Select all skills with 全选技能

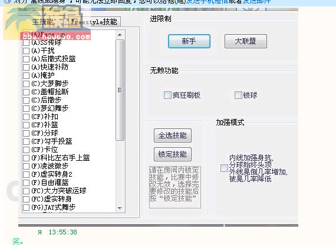[173, 135]
